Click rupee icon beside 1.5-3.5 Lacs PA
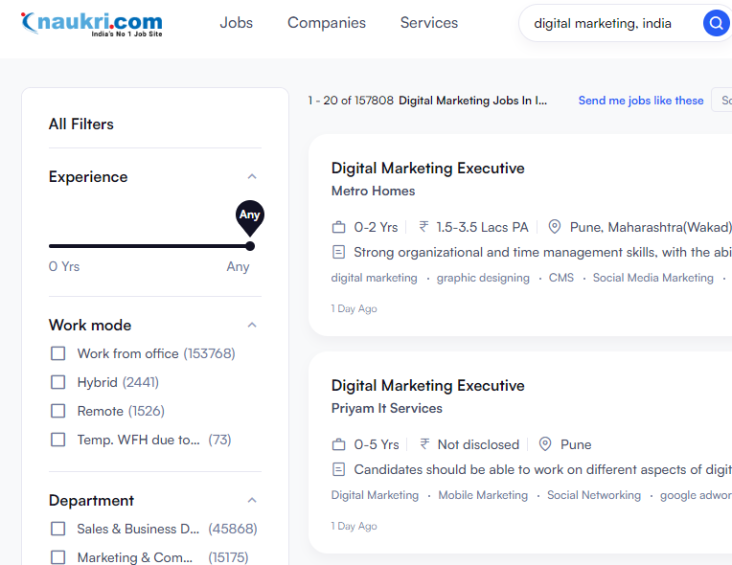Screen dimensions: 732x565 tap(423, 227)
